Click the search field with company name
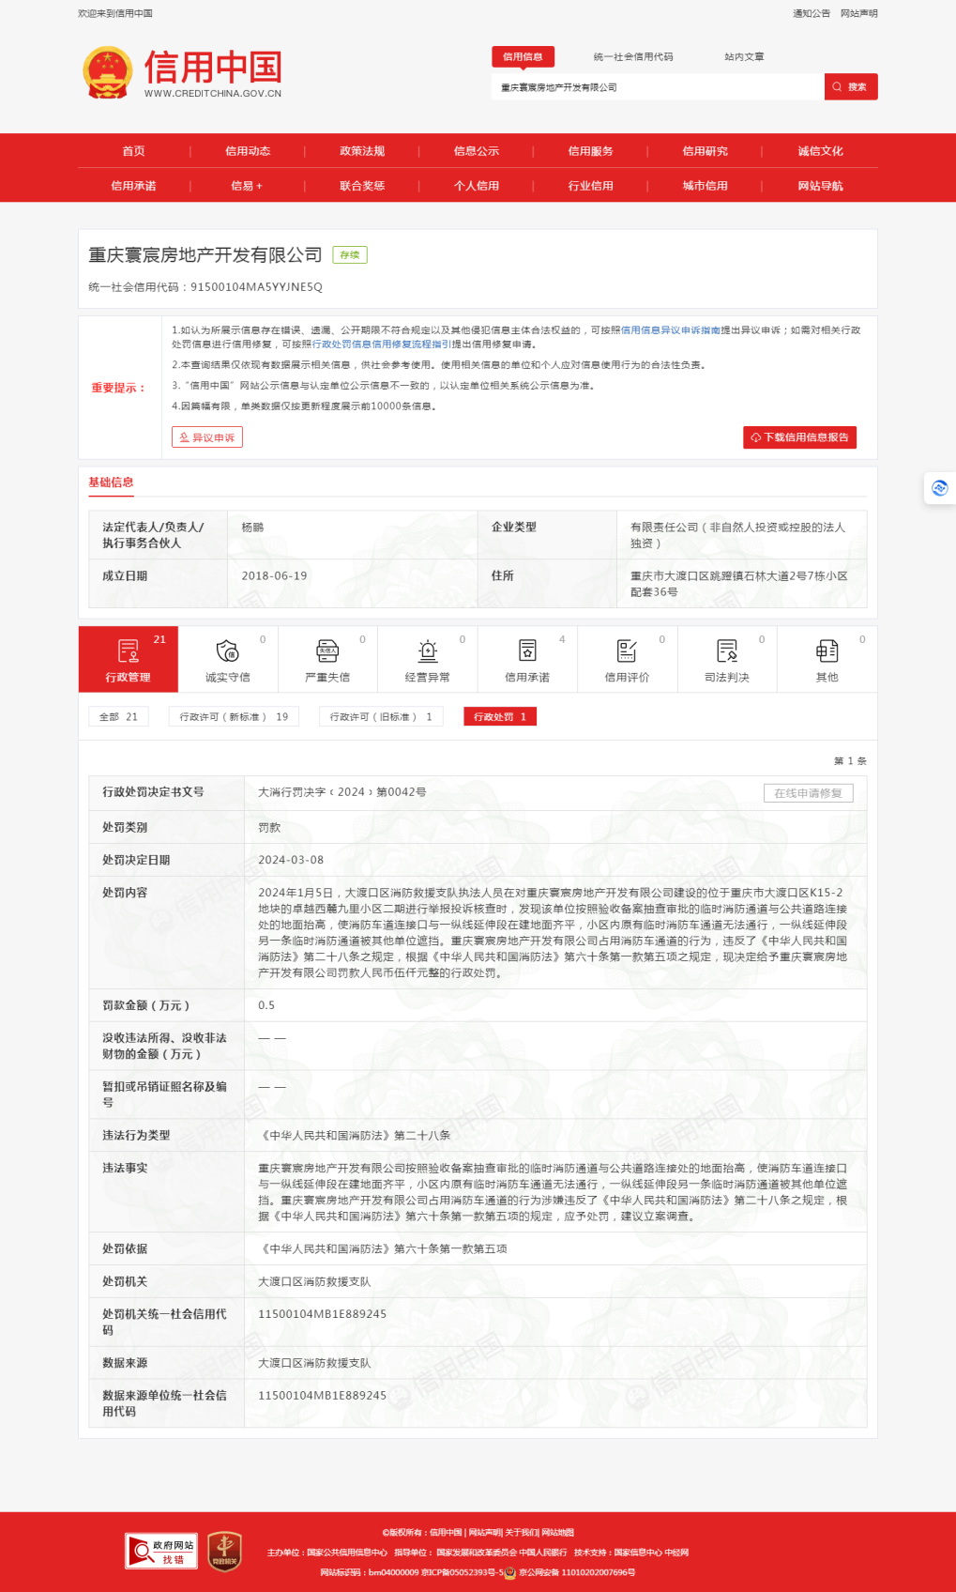 tap(657, 87)
